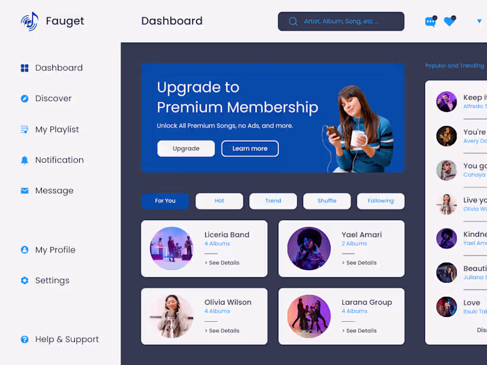487x365 pixels.
Task: Click the Settings gear icon
Action: click(x=24, y=280)
